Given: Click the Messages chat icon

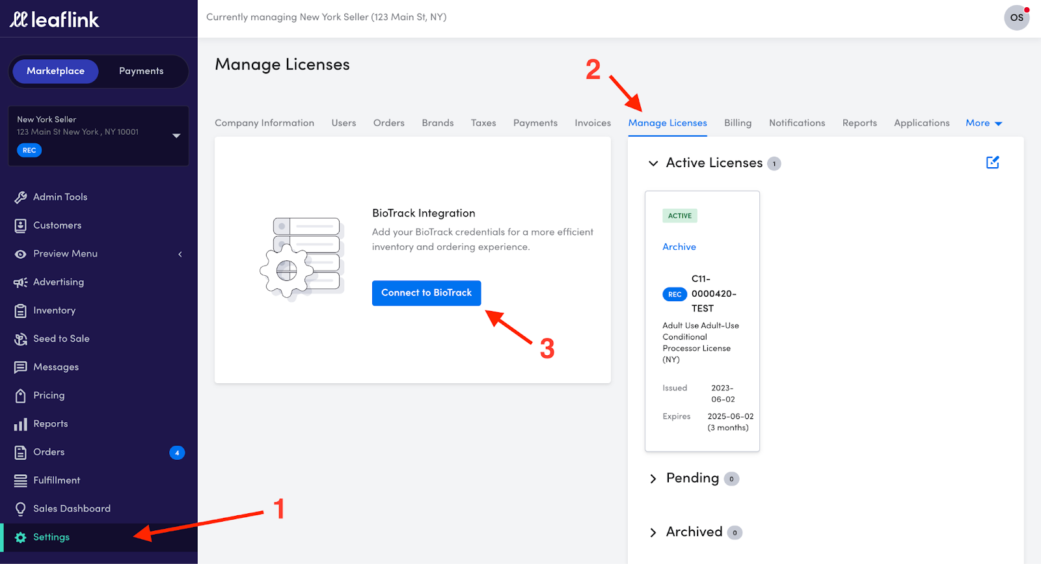Looking at the screenshot, I should [x=21, y=367].
